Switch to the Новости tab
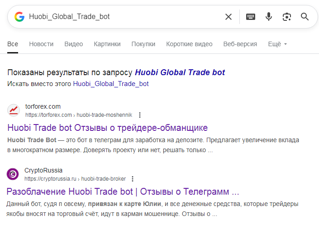 (x=41, y=44)
